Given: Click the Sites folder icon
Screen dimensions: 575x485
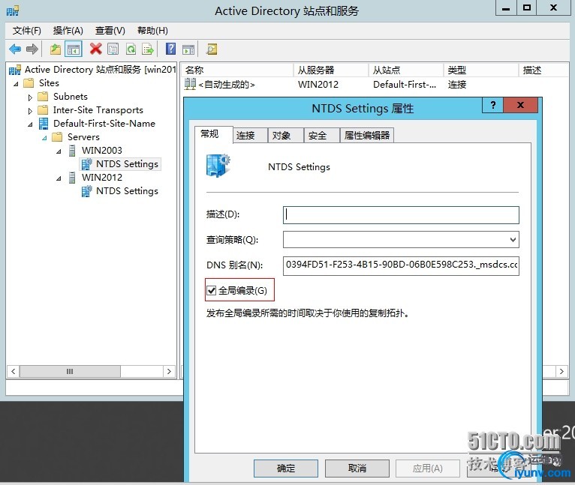Looking at the screenshot, I should tap(29, 83).
